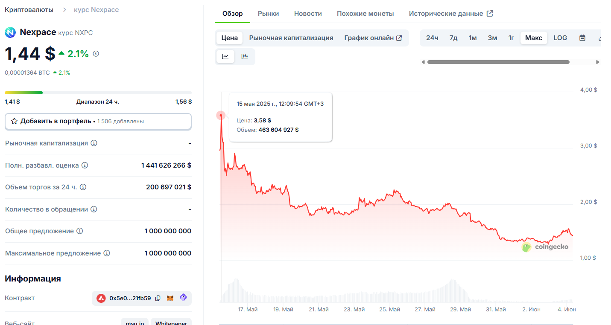
Task: Select Рыночная капитализация chart mode
Action: click(291, 38)
